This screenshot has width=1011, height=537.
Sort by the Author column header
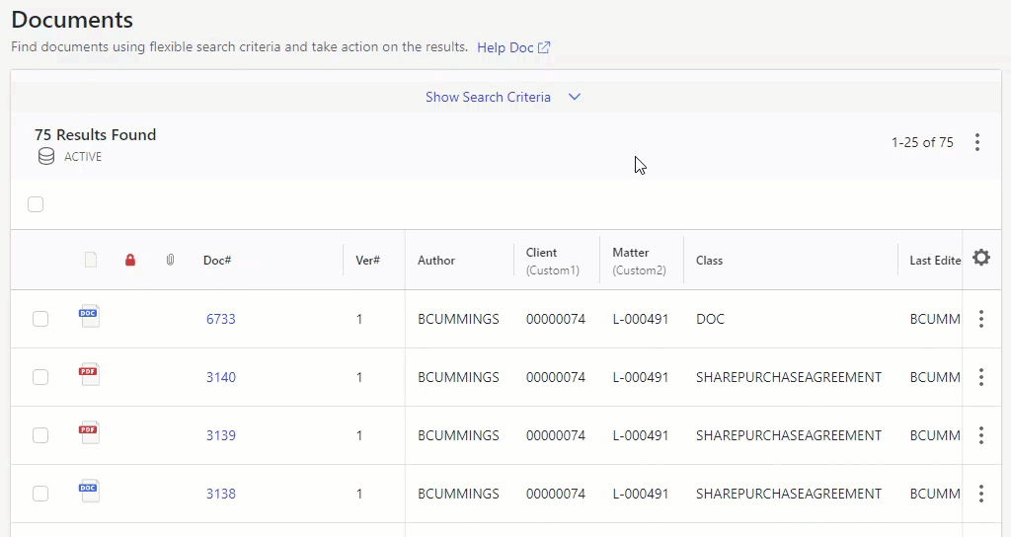pos(436,261)
